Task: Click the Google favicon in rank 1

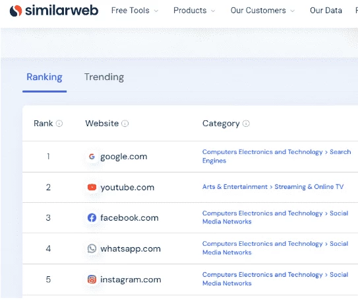Action: tap(92, 157)
